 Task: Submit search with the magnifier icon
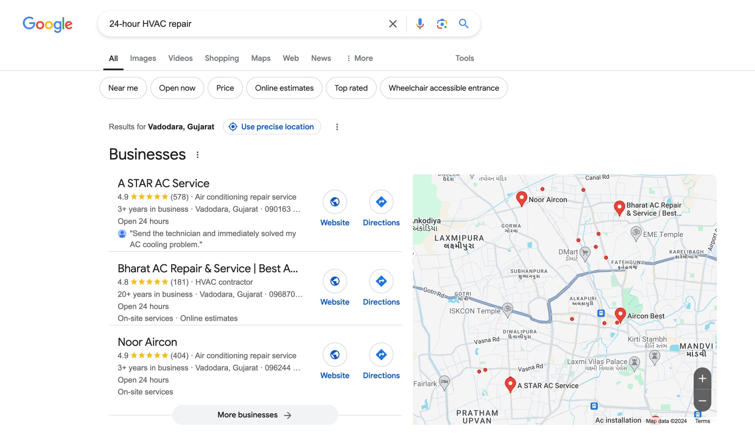pyautogui.click(x=464, y=24)
